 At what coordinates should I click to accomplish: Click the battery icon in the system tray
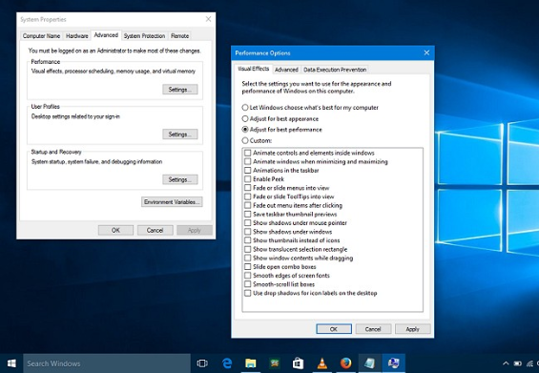[x=517, y=363]
